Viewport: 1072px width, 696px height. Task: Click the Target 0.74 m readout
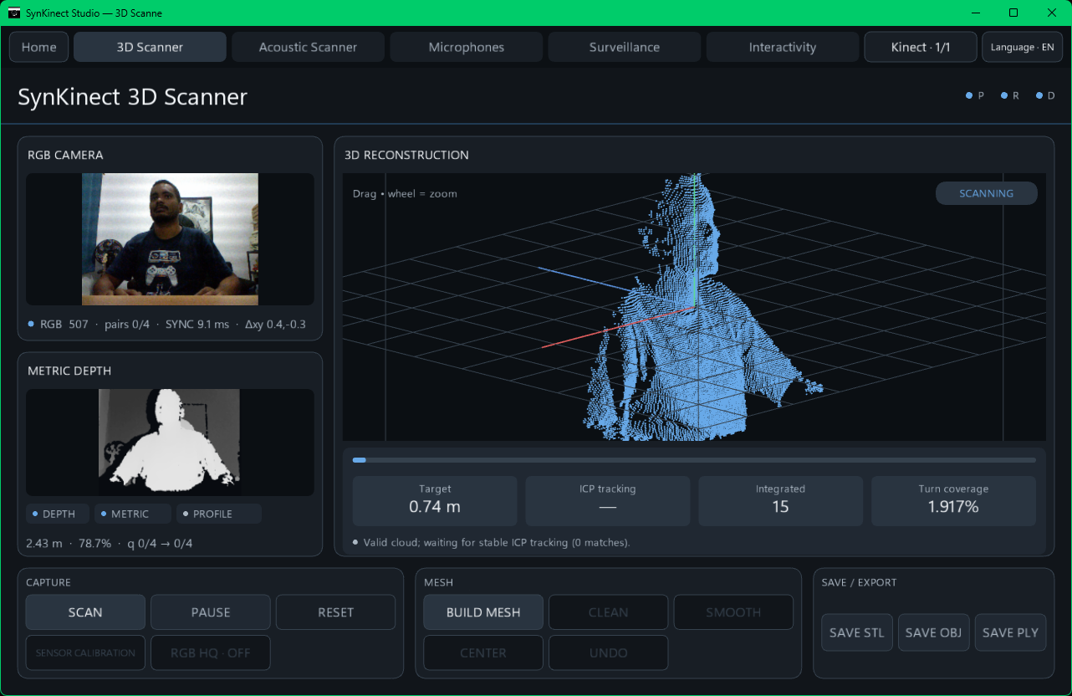pos(435,500)
